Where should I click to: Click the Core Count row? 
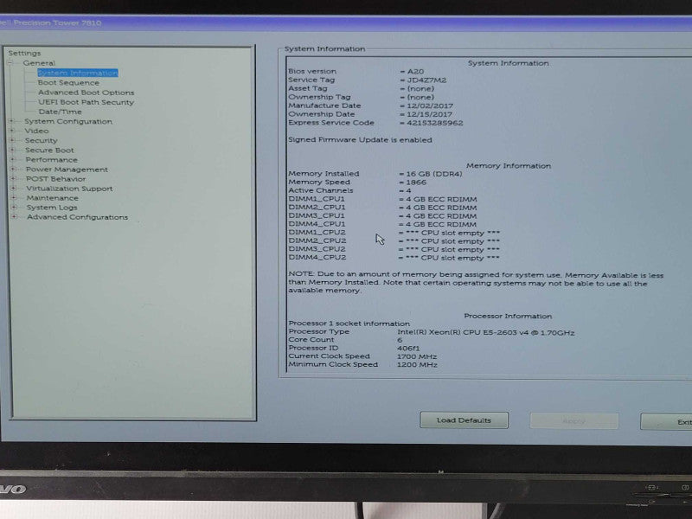click(x=345, y=340)
